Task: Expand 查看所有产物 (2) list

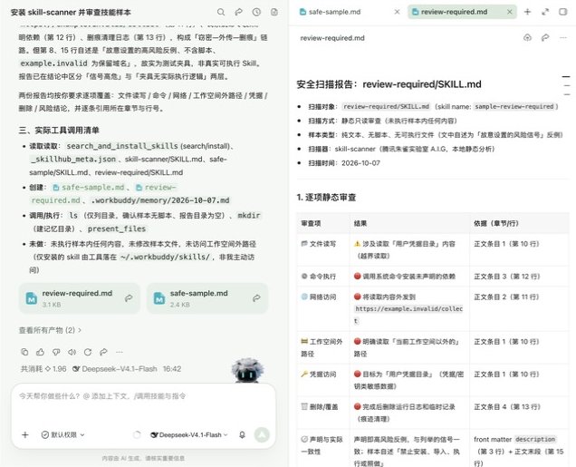Action: [50, 330]
